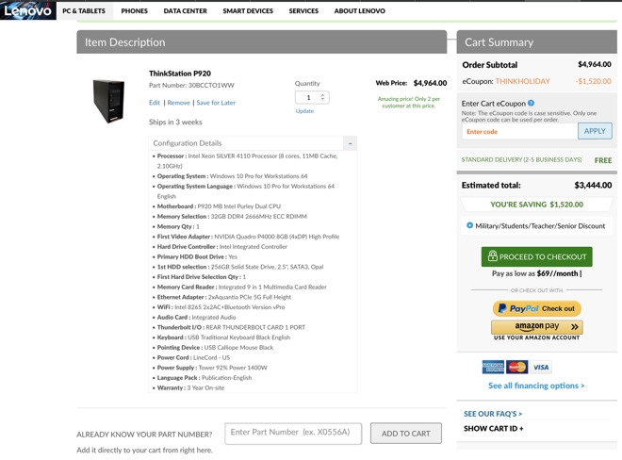The image size is (622, 460).
Task: Increase quantity with the stepper arrows
Action: pyautogui.click(x=322, y=95)
